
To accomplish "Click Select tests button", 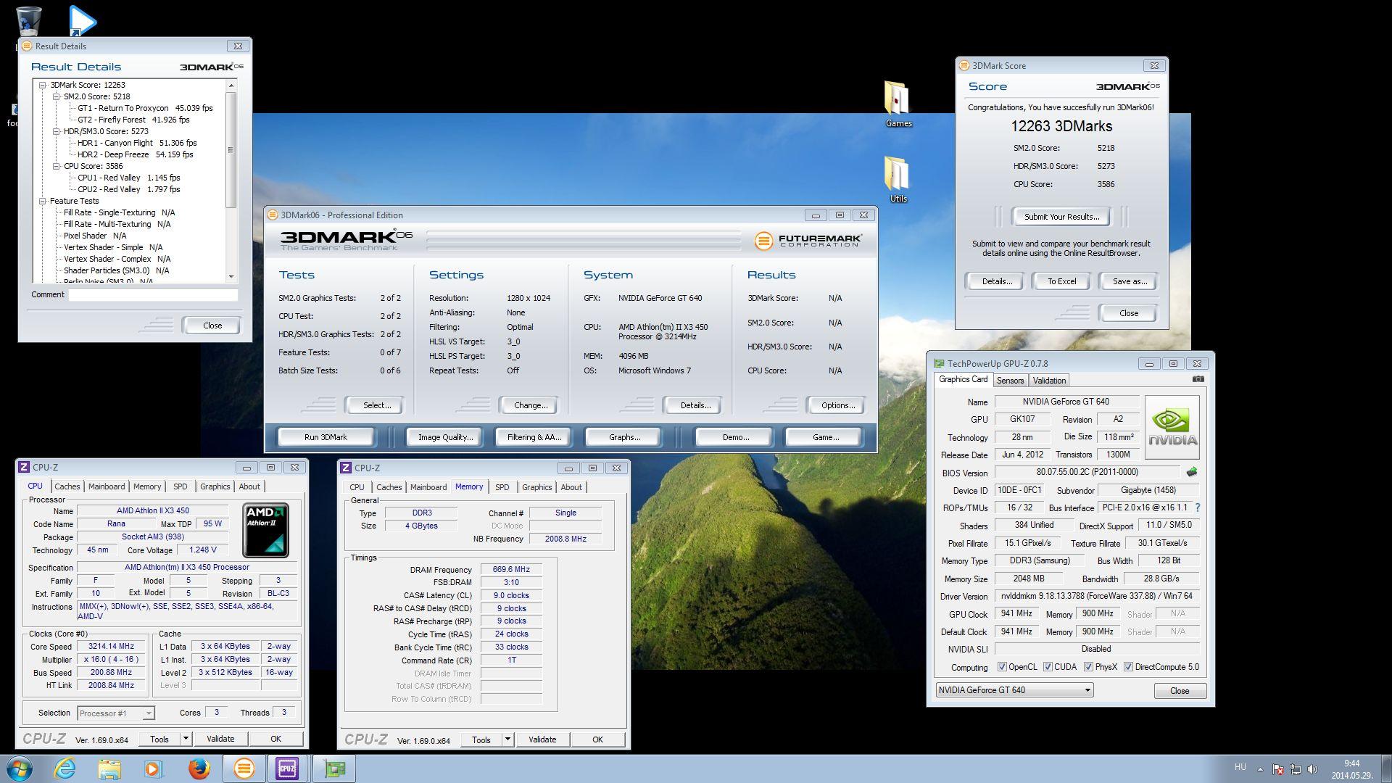I will pos(376,405).
